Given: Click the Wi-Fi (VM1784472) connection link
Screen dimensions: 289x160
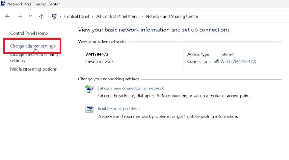Looking at the screenshot, I should pos(238,61).
